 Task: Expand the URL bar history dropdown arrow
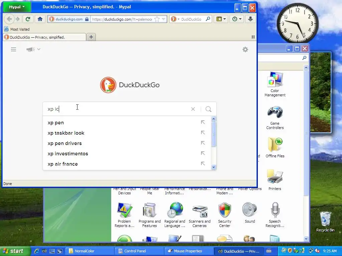point(164,19)
